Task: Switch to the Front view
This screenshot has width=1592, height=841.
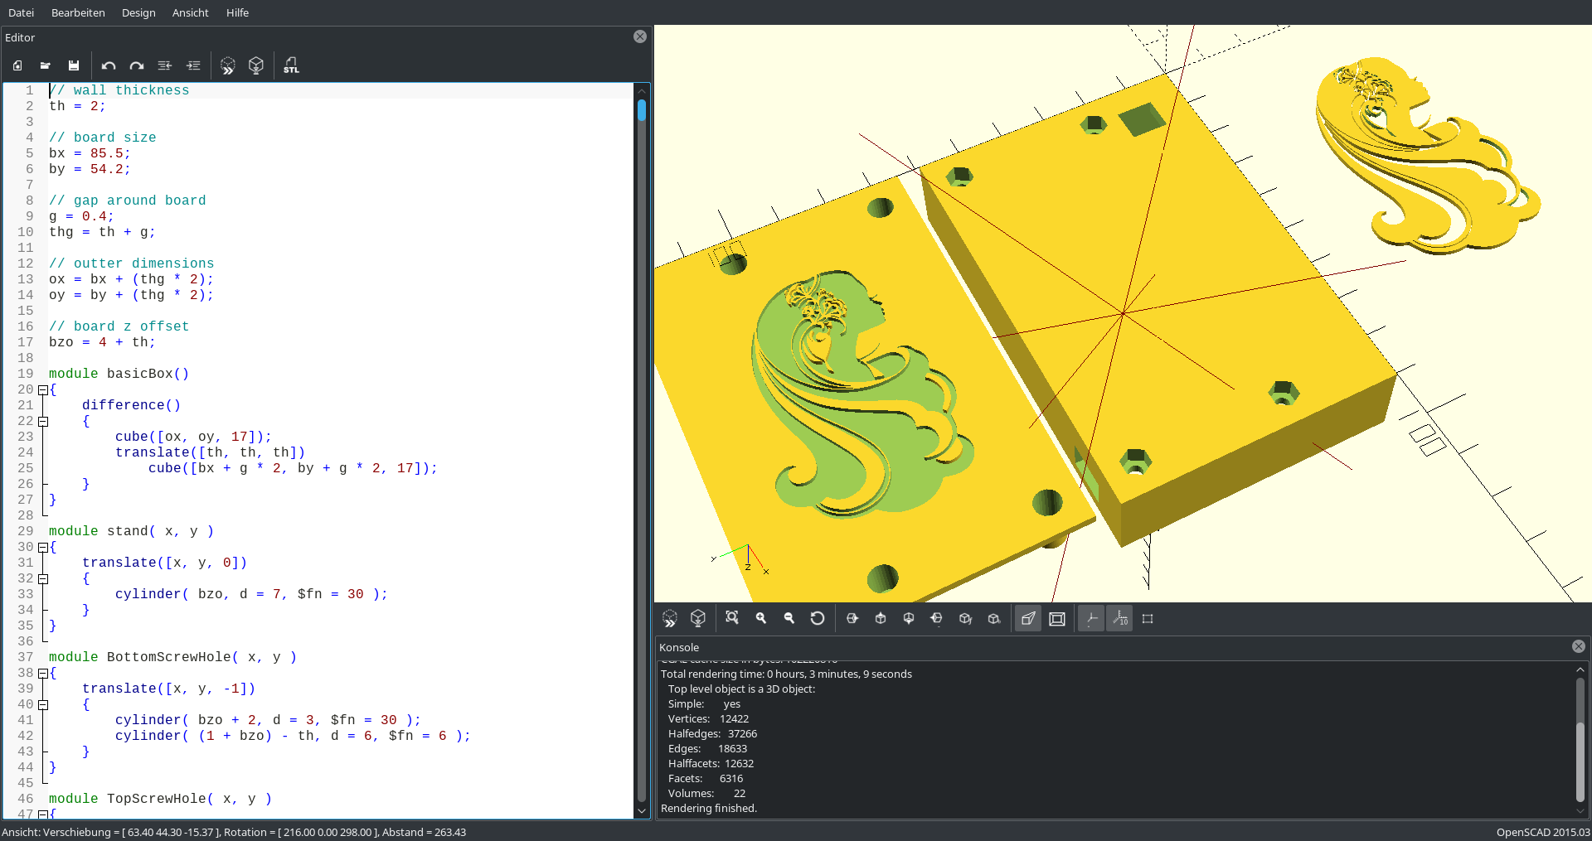Action: (965, 618)
